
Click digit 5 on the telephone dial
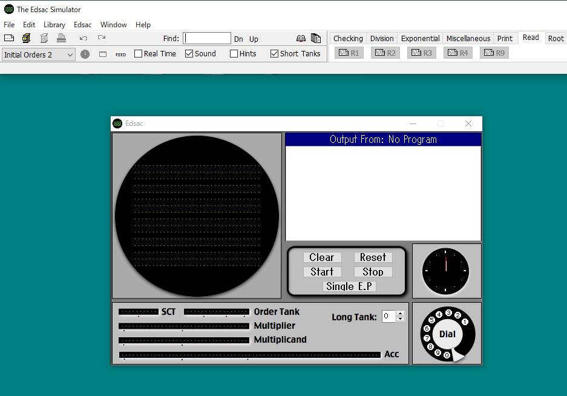click(431, 320)
